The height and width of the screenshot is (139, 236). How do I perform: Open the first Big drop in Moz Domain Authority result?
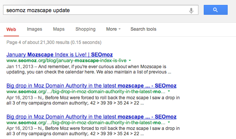tap(91, 86)
